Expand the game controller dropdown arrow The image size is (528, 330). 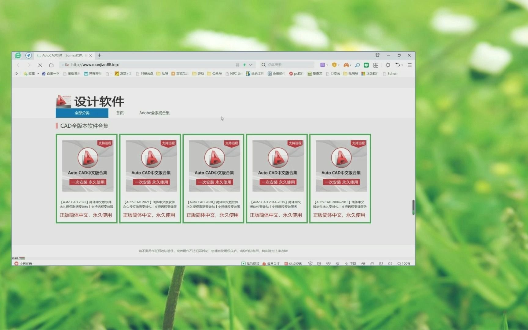tap(350, 65)
